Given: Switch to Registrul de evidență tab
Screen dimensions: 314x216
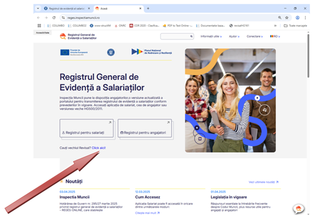Looking at the screenshot, I should click(67, 9).
